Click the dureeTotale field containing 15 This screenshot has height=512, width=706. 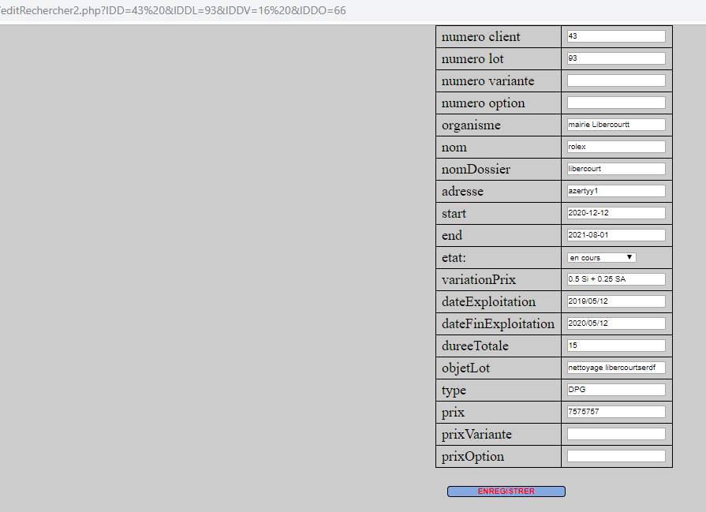point(615,345)
